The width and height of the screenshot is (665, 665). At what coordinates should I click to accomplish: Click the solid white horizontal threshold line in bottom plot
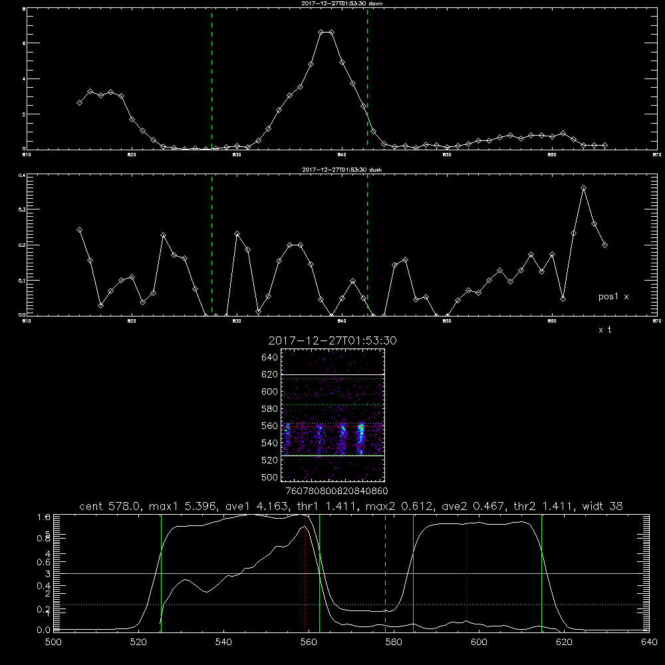[351, 573]
